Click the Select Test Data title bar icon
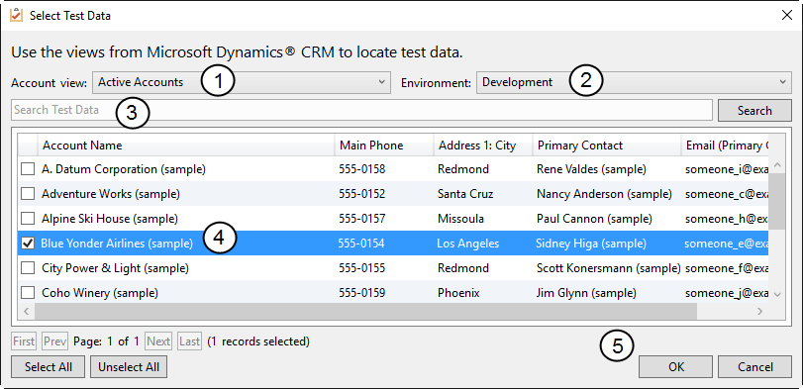The width and height of the screenshot is (803, 389). click(x=17, y=16)
